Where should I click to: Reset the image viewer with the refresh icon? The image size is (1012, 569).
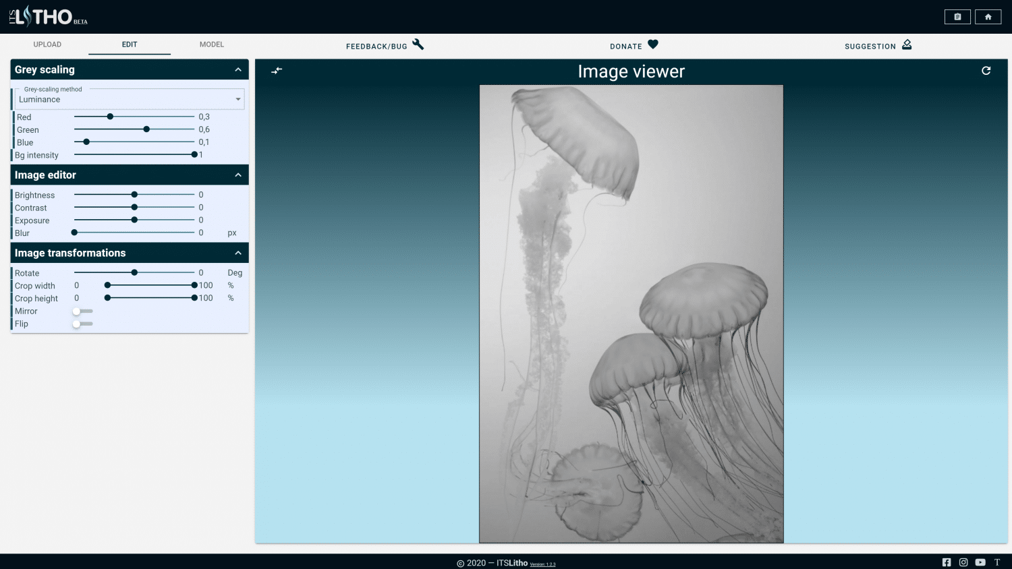click(x=986, y=70)
